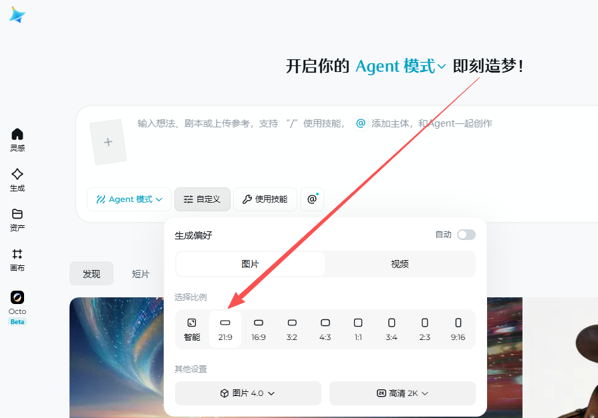This screenshot has width=598, height=418.
Task: Open the 画布 canvas sidebar item
Action: 17,260
